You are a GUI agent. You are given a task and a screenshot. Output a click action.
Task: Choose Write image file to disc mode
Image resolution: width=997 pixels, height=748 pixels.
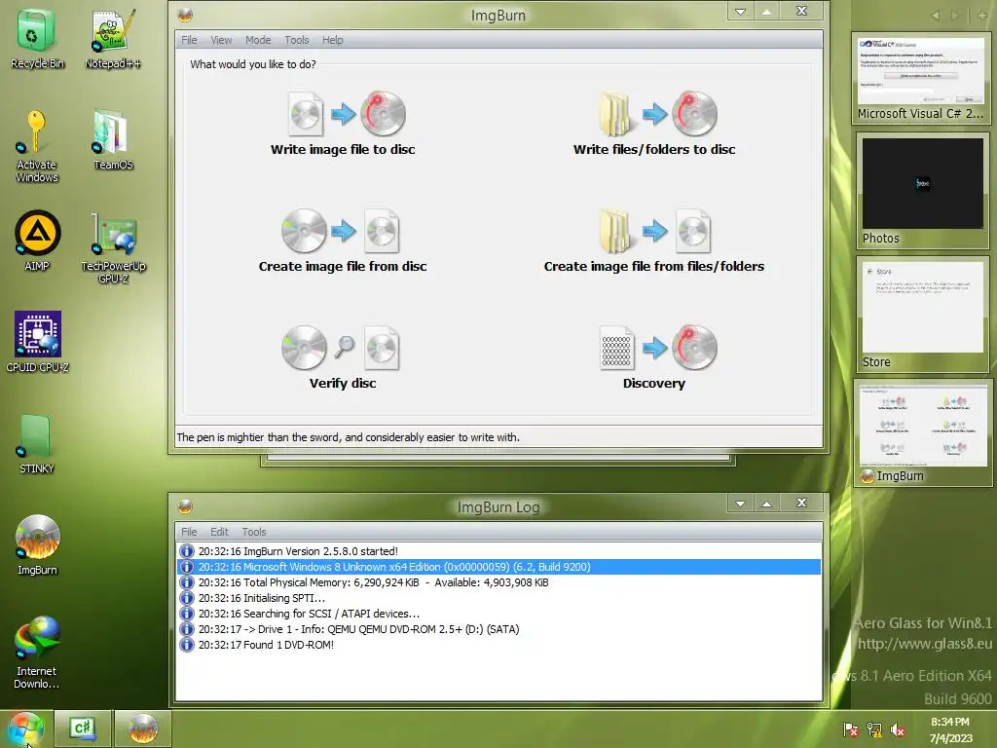tap(343, 124)
